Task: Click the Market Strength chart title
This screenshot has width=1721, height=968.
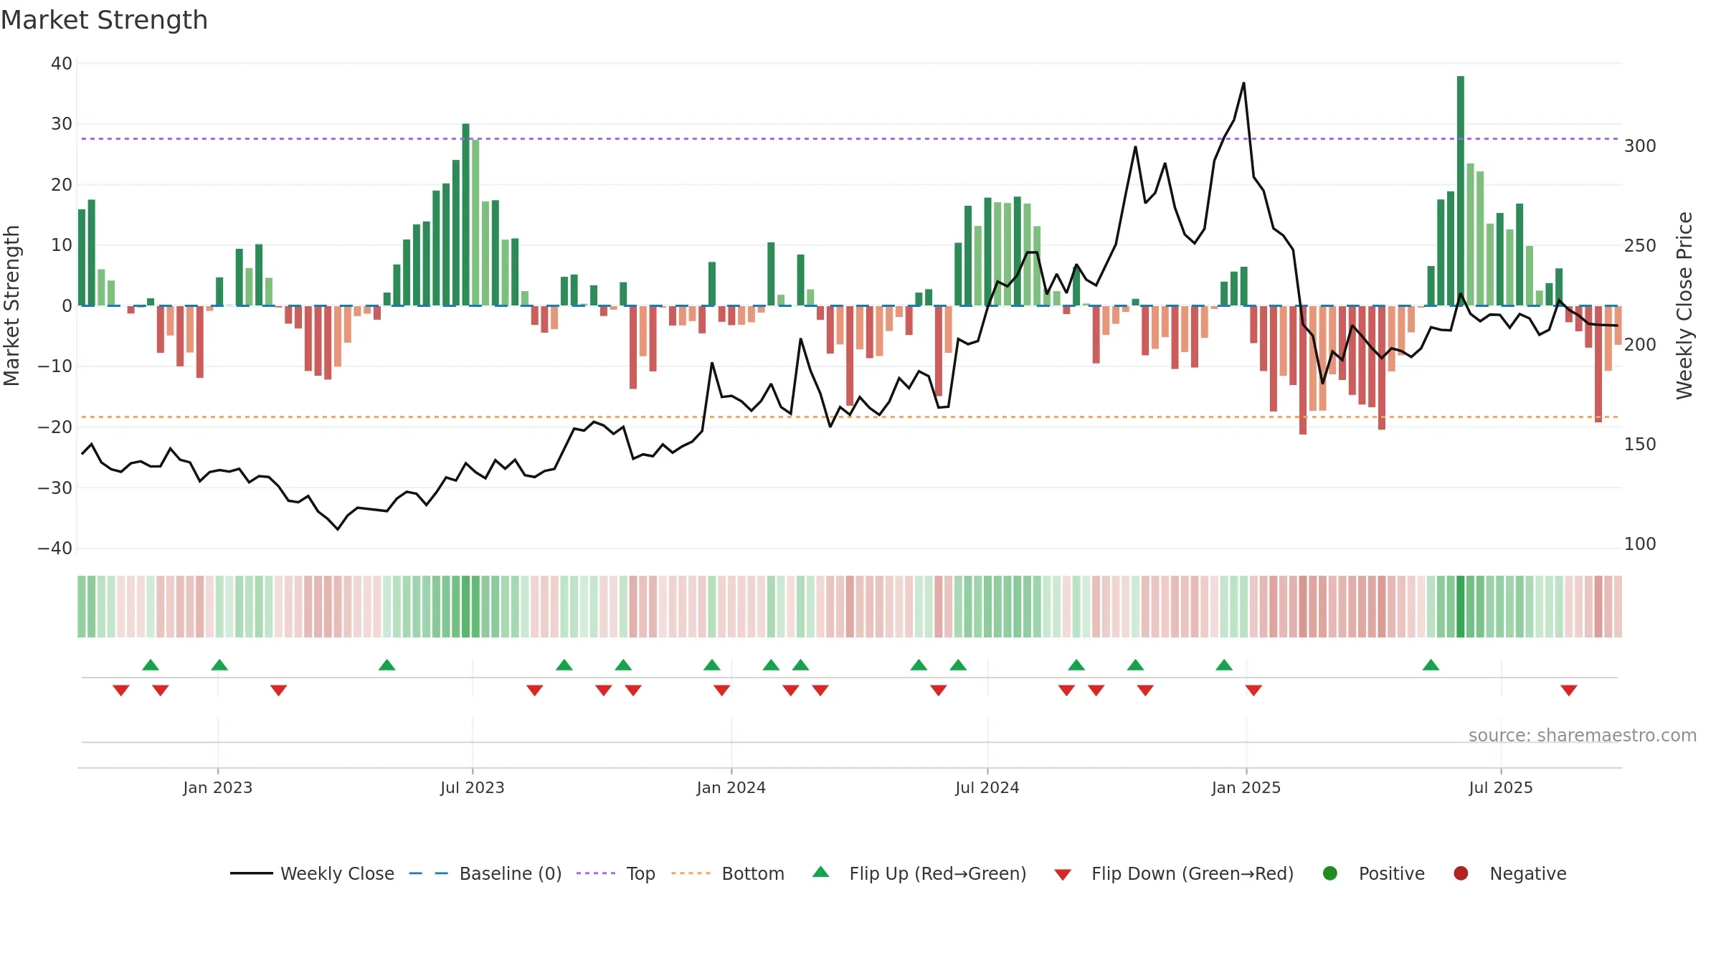Action: pos(104,20)
